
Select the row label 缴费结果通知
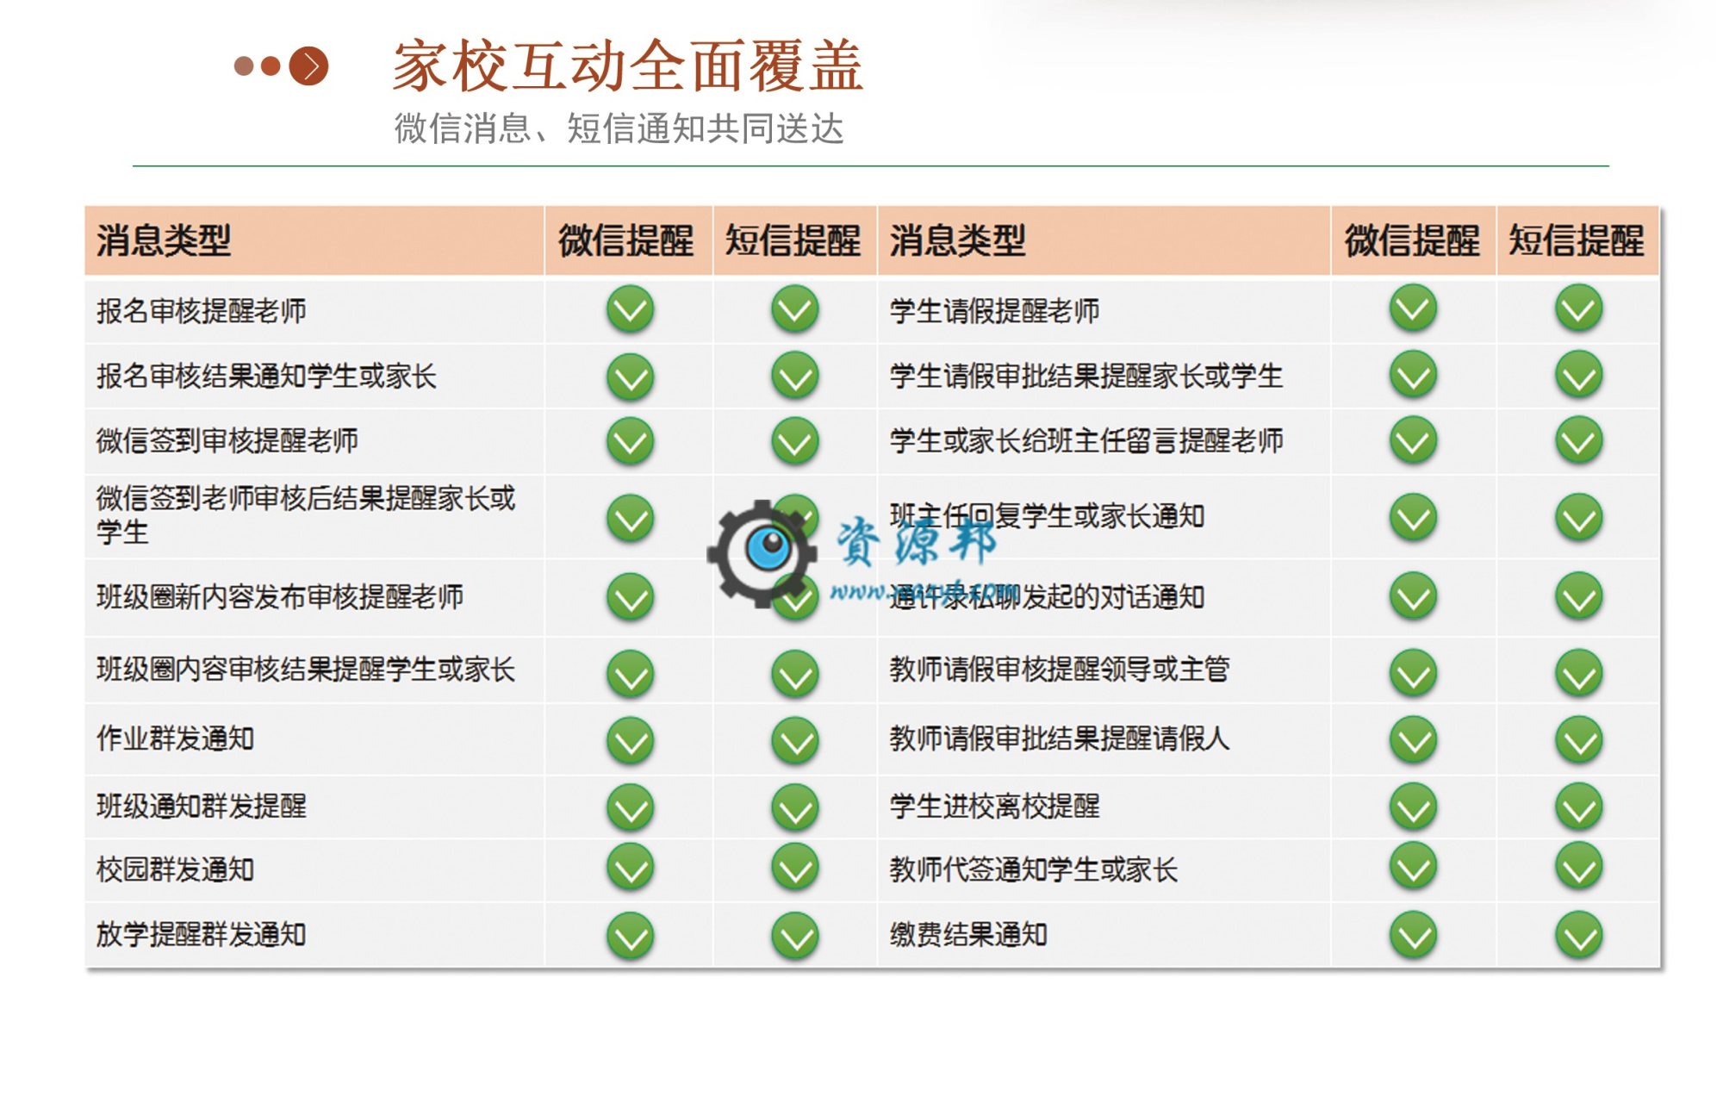(968, 934)
